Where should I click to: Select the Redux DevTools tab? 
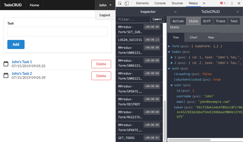click(193, 3)
